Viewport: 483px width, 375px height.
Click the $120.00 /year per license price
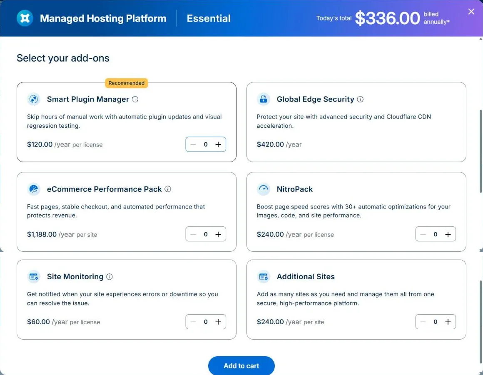(65, 144)
